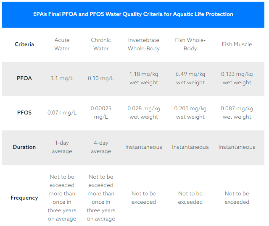Click the 3.1 mg/L PFOA acute value
The height and width of the screenshot is (226, 269).
point(62,78)
